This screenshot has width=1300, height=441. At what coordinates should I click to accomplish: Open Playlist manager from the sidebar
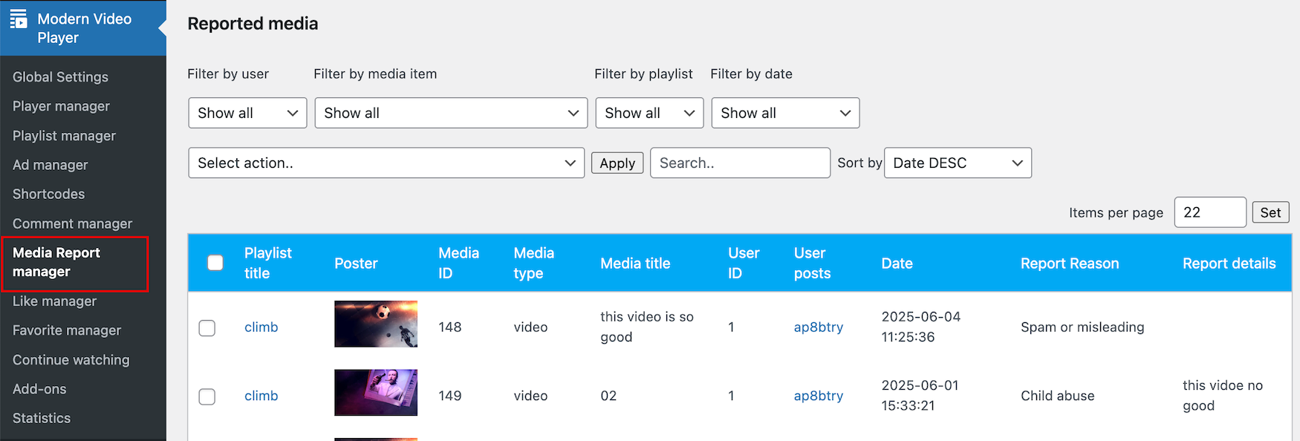tap(64, 136)
